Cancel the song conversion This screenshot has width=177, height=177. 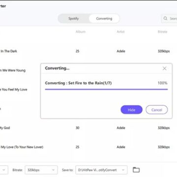(x=157, y=110)
